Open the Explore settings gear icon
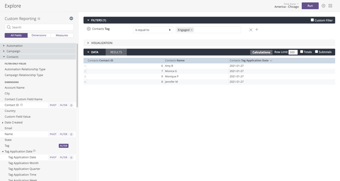 pos(323,6)
